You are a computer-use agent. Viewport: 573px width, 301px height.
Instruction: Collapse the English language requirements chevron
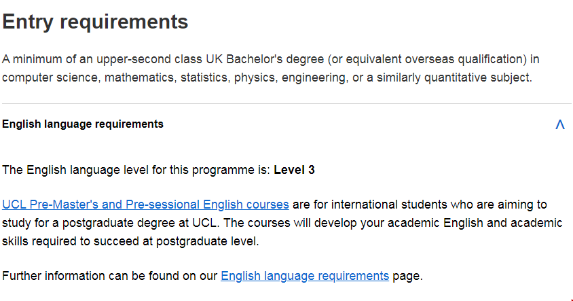coord(560,124)
